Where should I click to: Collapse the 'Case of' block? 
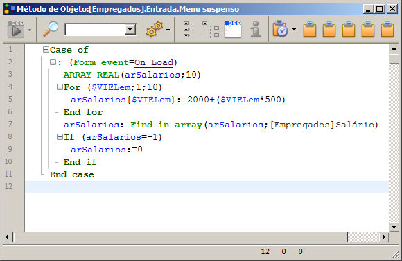[46, 49]
